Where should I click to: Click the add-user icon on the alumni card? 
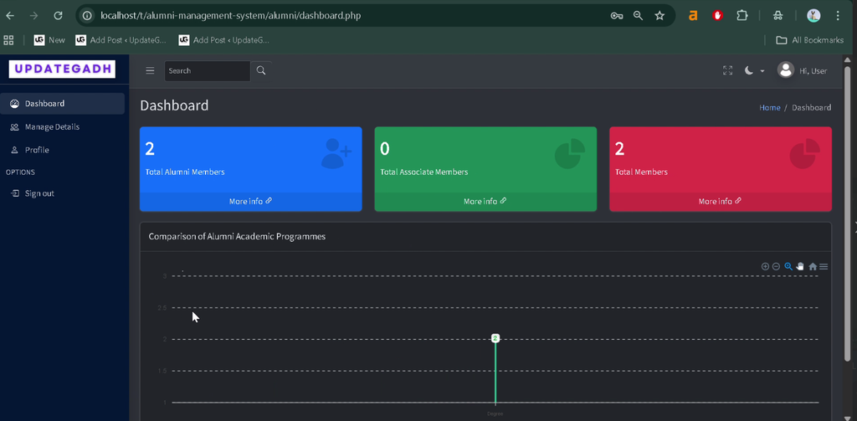336,153
